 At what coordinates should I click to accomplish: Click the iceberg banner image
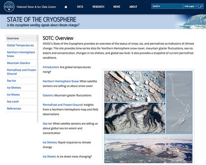tap(190, 21)
